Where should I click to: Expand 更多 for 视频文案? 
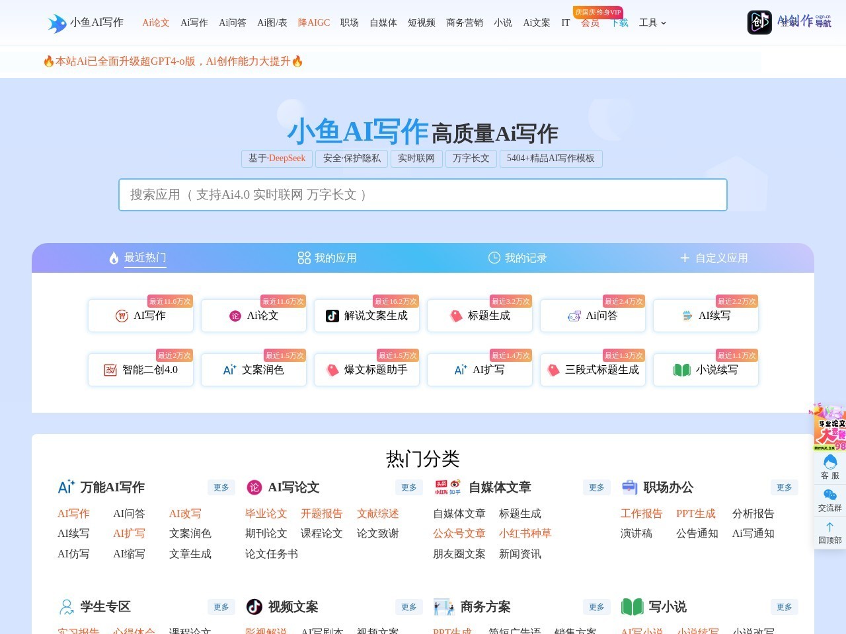[x=409, y=607]
